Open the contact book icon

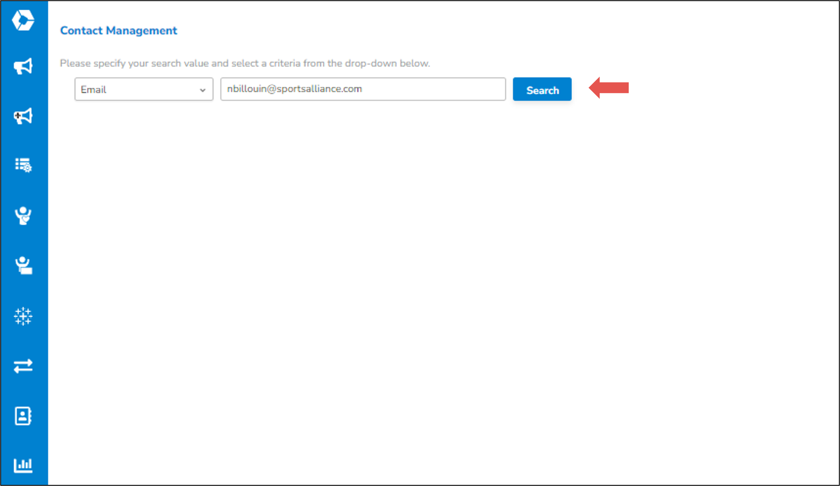pyautogui.click(x=23, y=416)
